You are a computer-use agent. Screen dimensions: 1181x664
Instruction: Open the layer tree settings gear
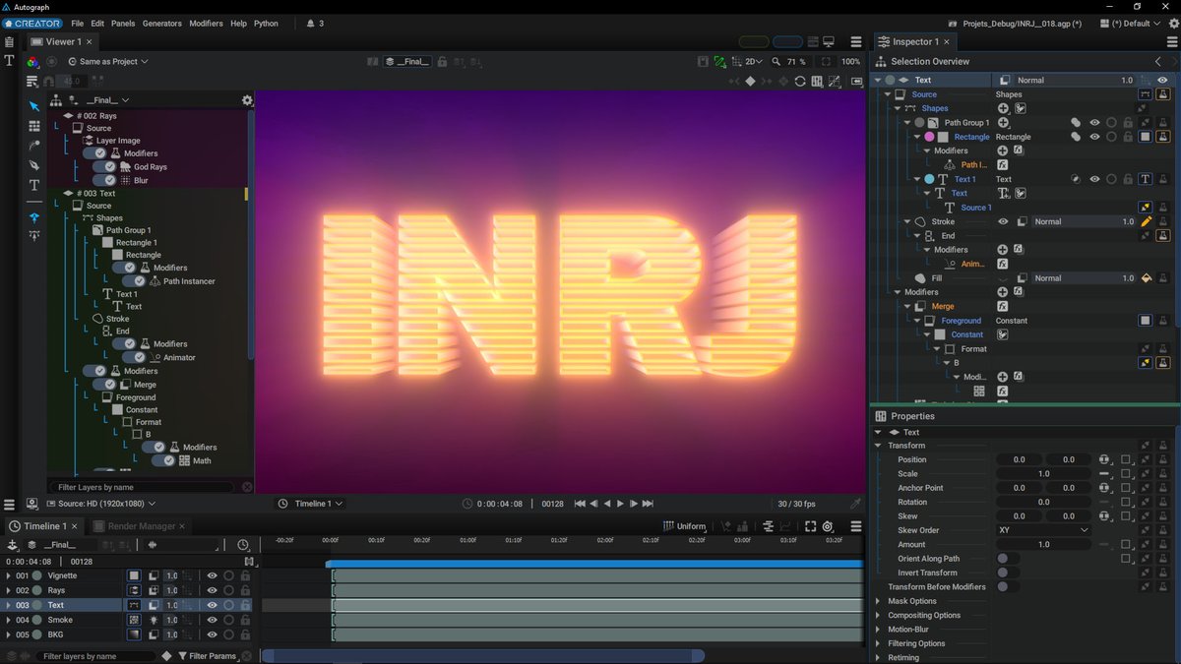pos(247,100)
